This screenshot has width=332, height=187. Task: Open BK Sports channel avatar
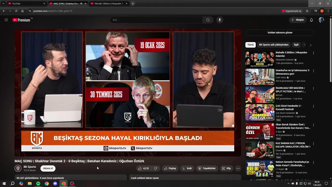click(18, 168)
